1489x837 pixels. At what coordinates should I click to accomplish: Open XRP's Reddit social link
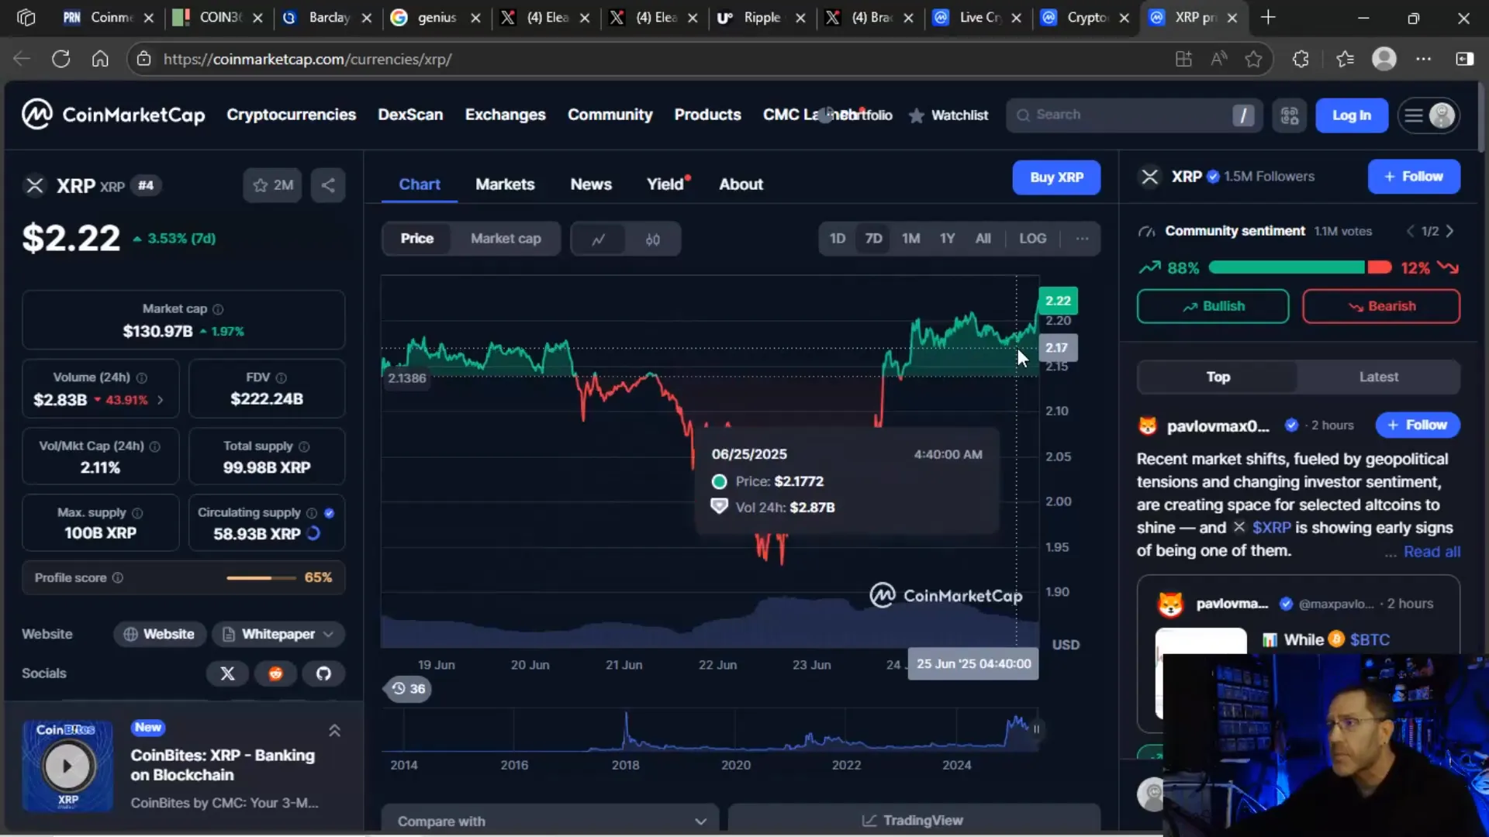[275, 673]
